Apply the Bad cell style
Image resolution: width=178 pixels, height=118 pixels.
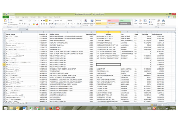113,21
